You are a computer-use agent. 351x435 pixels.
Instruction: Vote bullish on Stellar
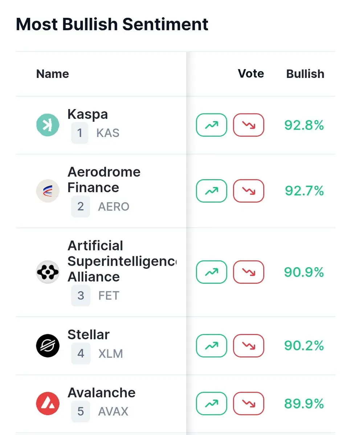coord(212,346)
